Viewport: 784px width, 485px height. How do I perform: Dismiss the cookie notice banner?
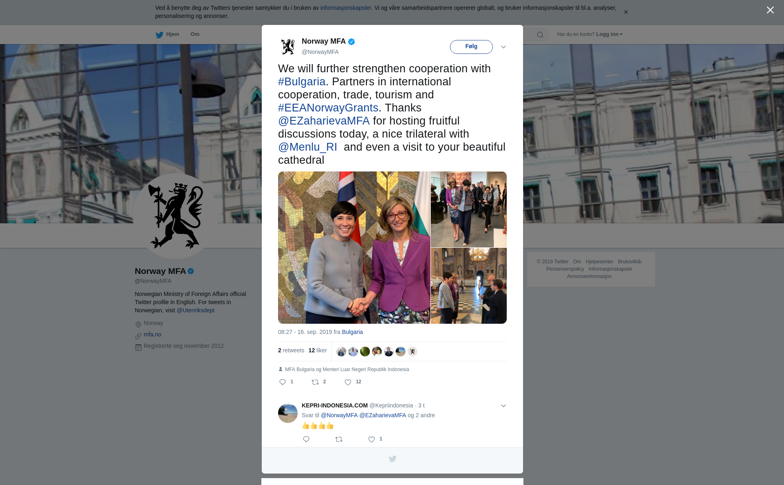(626, 12)
